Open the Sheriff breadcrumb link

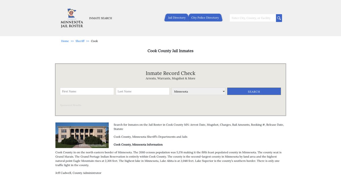click(x=80, y=41)
